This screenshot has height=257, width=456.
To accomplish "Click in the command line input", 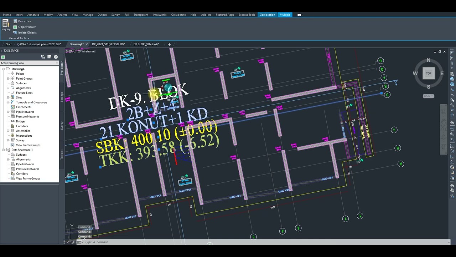I will coord(264,242).
